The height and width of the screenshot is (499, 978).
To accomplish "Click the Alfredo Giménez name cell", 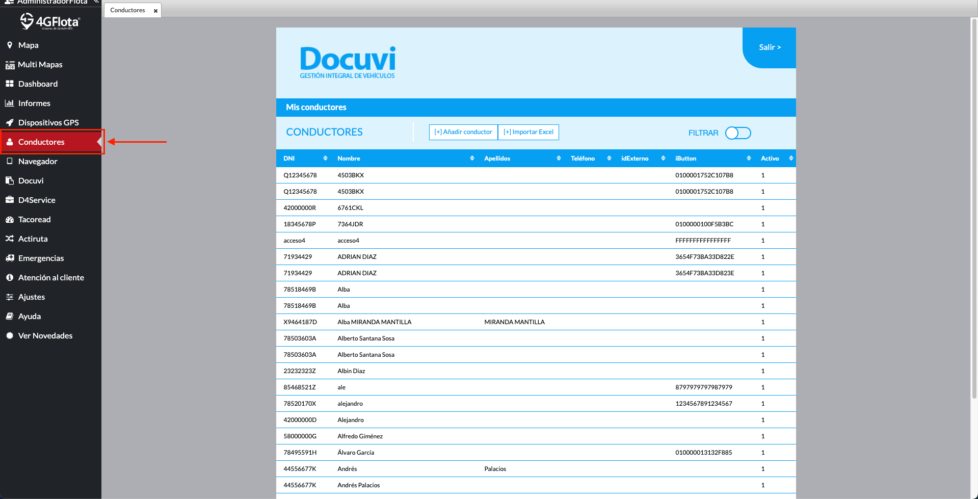I will click(360, 436).
